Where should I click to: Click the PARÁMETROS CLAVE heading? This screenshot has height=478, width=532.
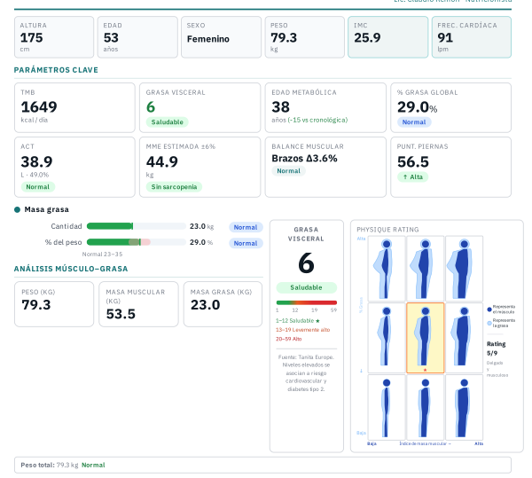[x=56, y=70]
